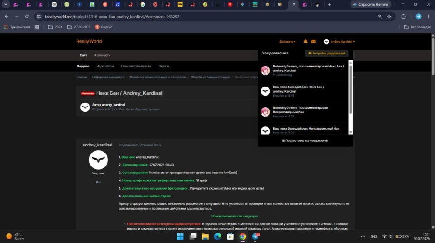
Task: Open the tab search dropdown arrow
Action: coord(6,4)
